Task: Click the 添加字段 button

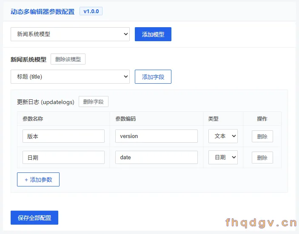Action: pos(153,77)
